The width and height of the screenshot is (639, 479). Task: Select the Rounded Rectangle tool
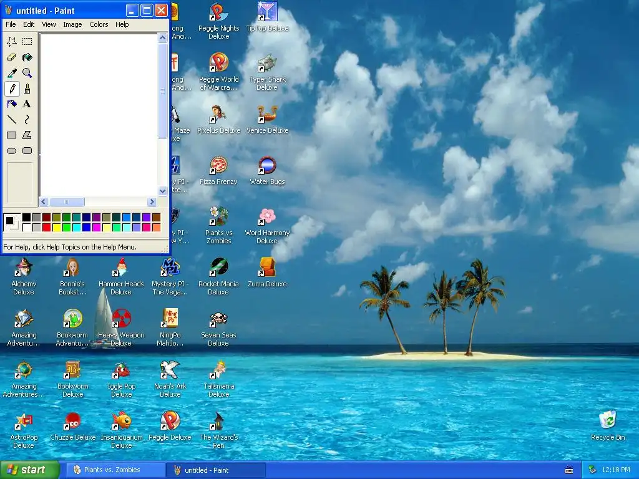27,151
